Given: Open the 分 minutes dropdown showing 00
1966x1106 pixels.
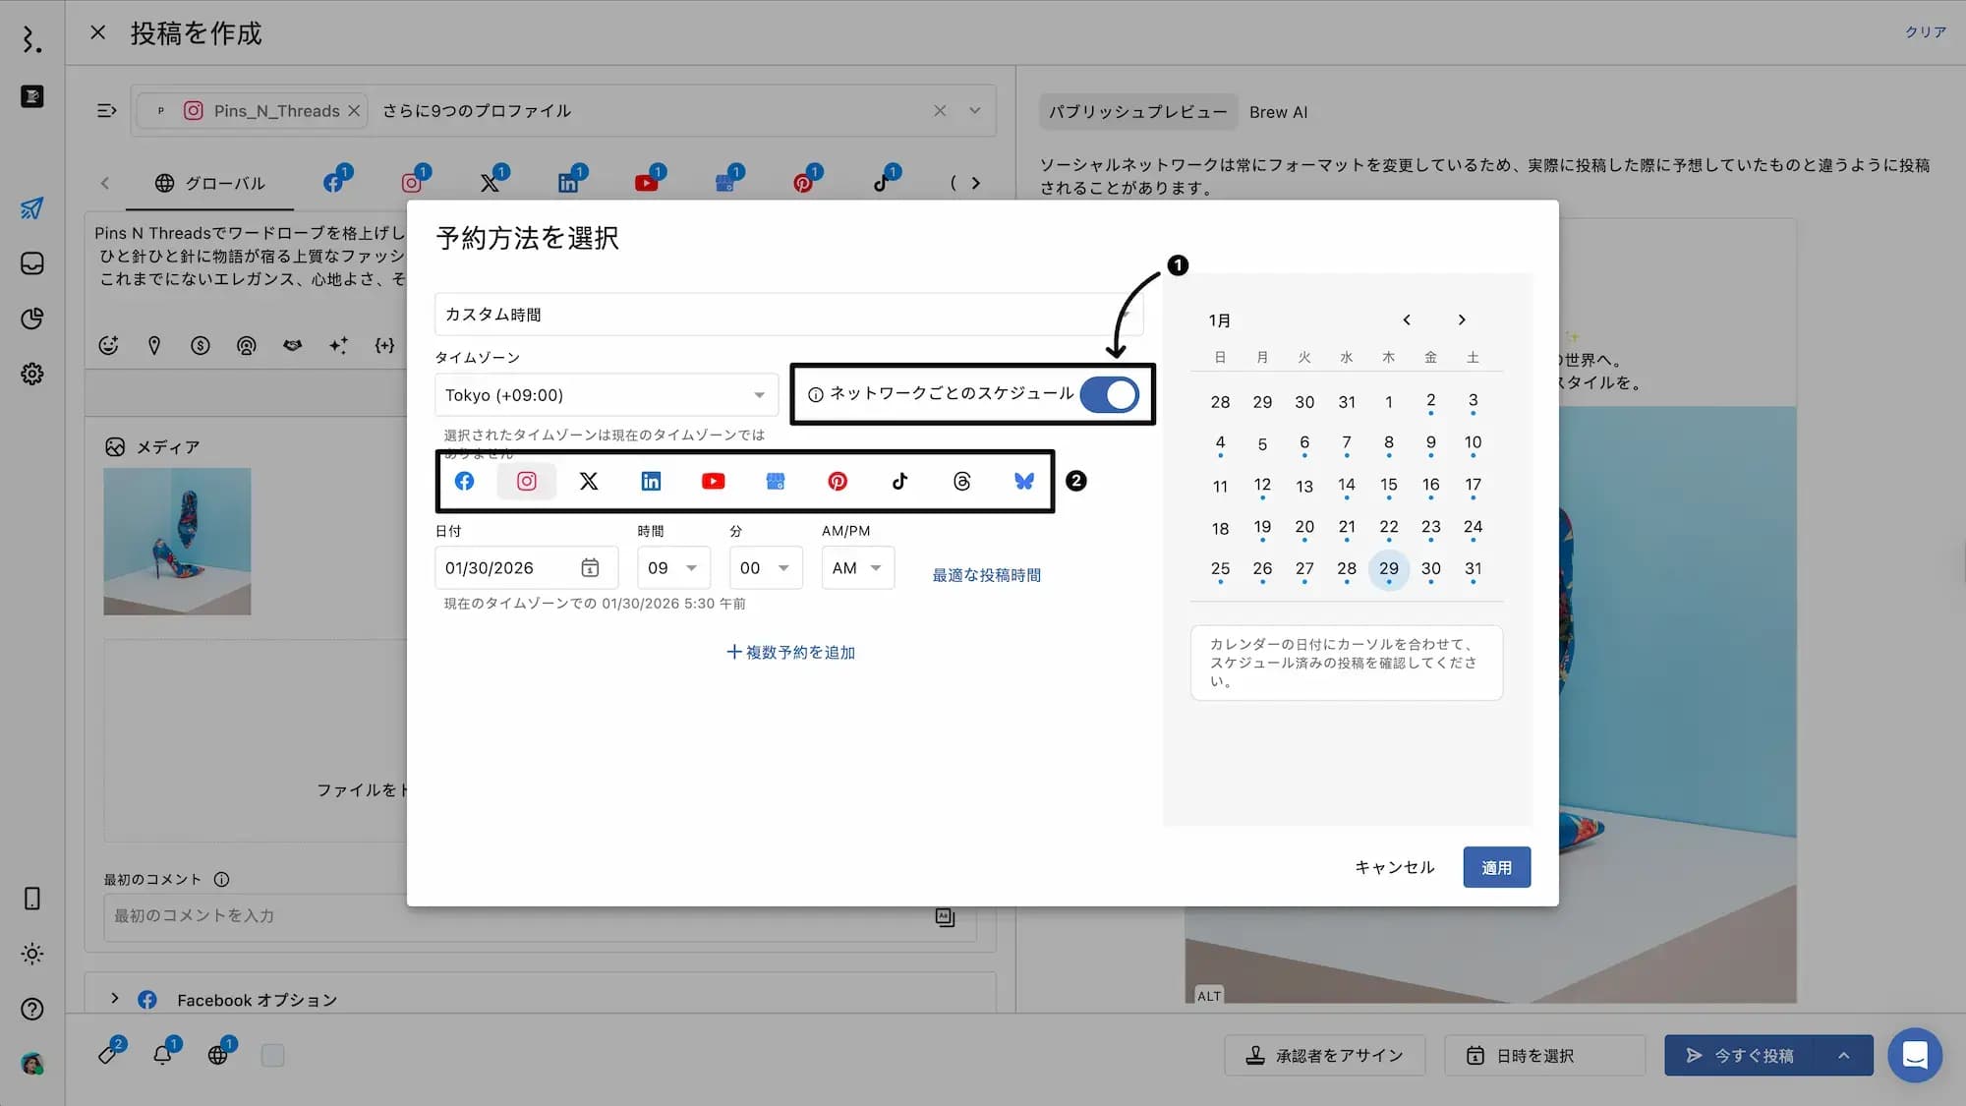Looking at the screenshot, I should [x=766, y=567].
